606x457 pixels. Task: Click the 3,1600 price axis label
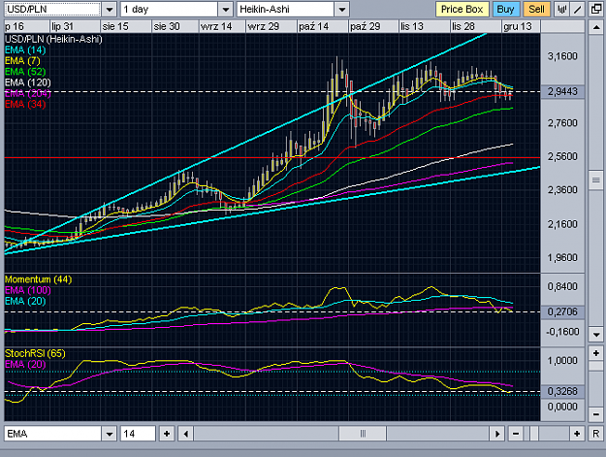click(562, 56)
